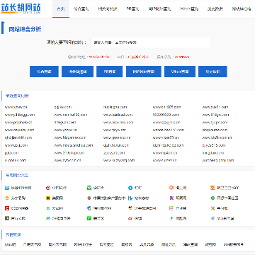Open the PR查询 navigation tab
The height and width of the screenshot is (255, 255).
tap(132, 9)
